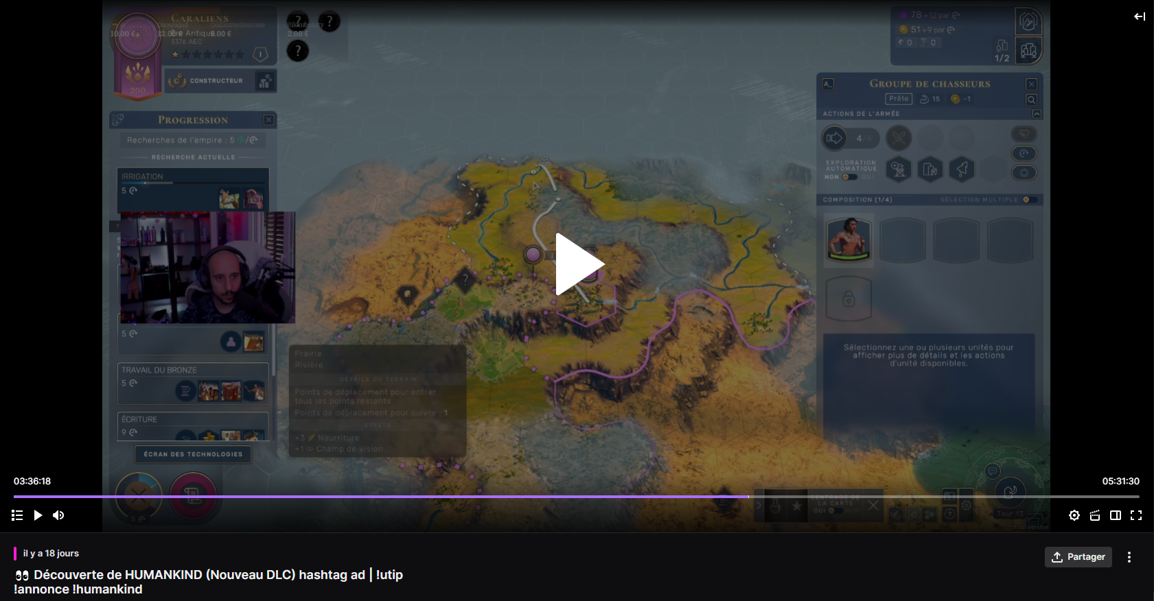Switch to theatre mode
1154x601 pixels.
coord(1116,515)
